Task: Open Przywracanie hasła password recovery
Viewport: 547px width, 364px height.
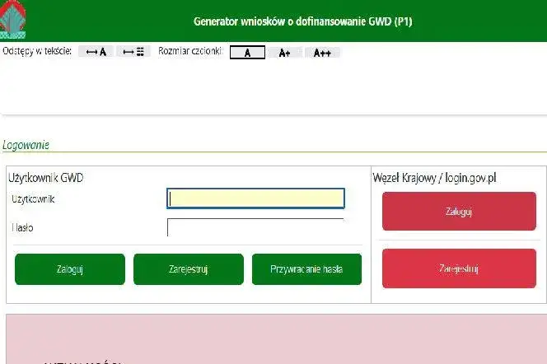Action: pos(306,269)
